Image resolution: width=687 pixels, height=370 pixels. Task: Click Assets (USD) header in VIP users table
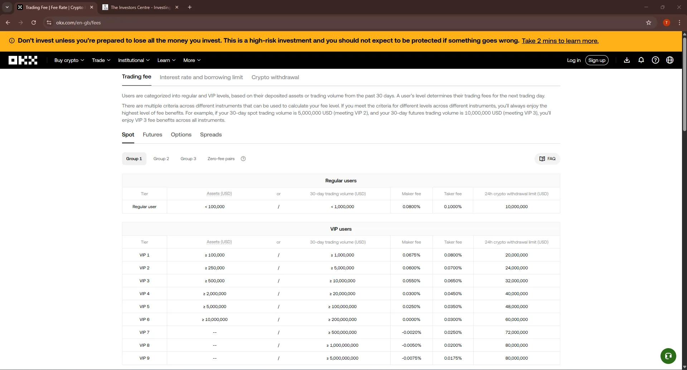219,242
